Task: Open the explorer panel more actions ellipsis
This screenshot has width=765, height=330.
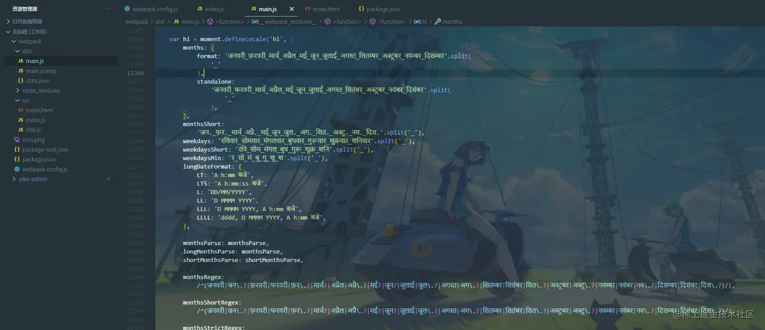Action: click(x=107, y=9)
